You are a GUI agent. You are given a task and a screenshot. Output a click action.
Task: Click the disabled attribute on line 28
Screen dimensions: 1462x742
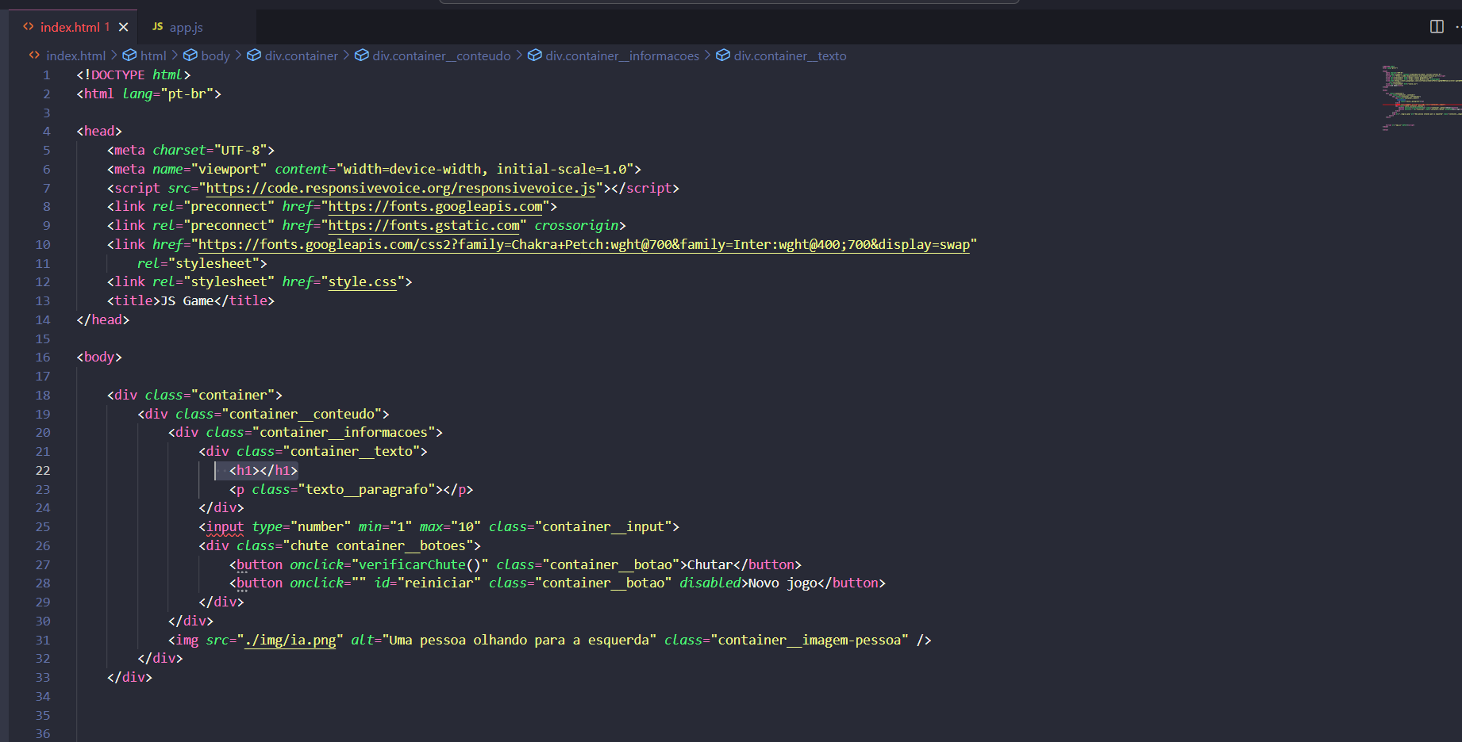coord(710,583)
